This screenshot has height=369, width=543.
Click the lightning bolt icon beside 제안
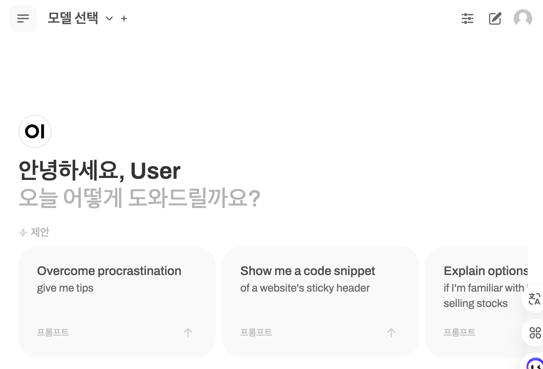23,232
